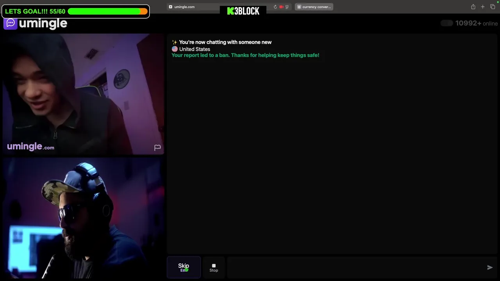Open the reader view icon in address bar
The width and height of the screenshot is (500, 281).
(x=287, y=7)
